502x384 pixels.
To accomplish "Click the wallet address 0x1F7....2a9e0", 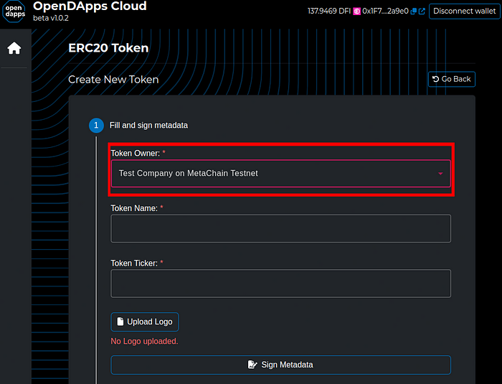I will coord(386,11).
